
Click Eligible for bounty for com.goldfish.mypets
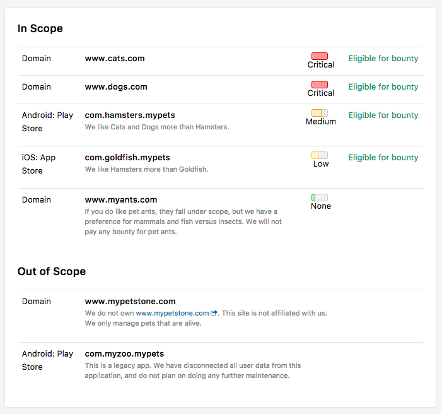click(x=383, y=158)
